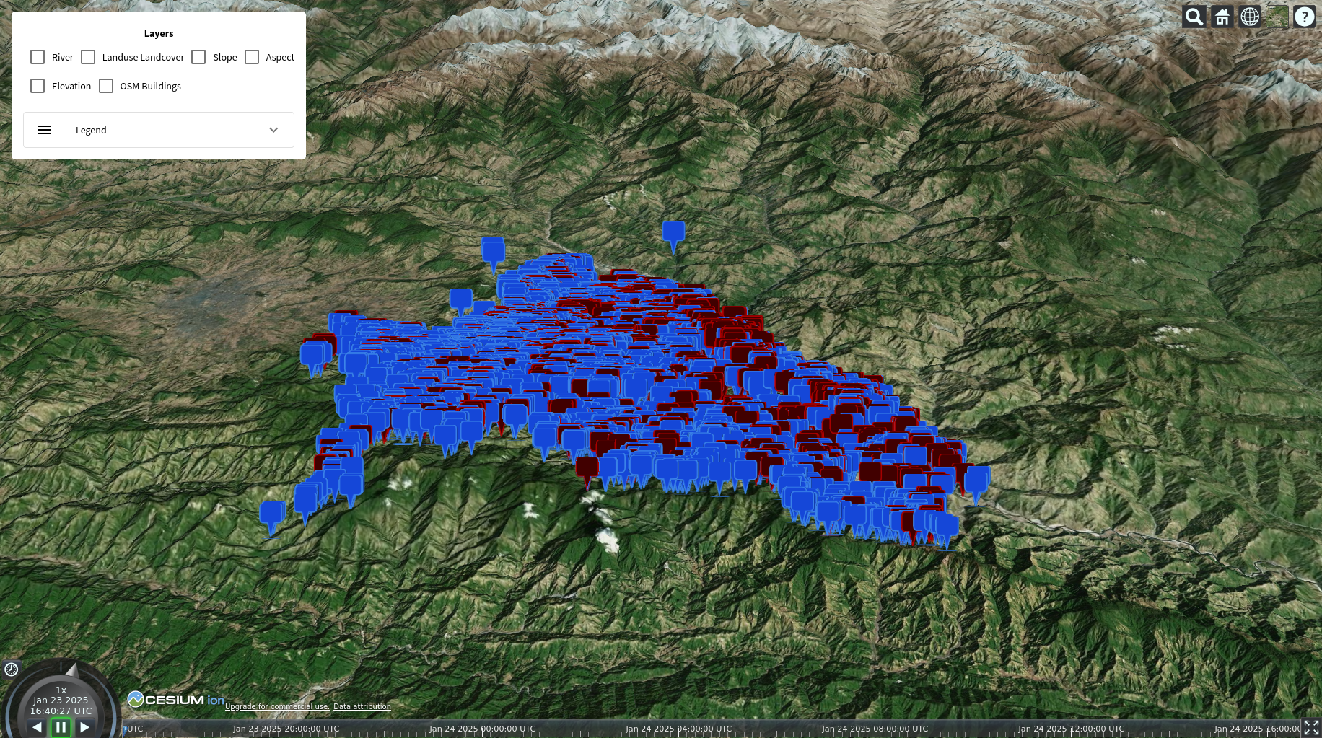The image size is (1322, 738).
Task: Click the Legend hamburger menu icon
Action: 44,130
